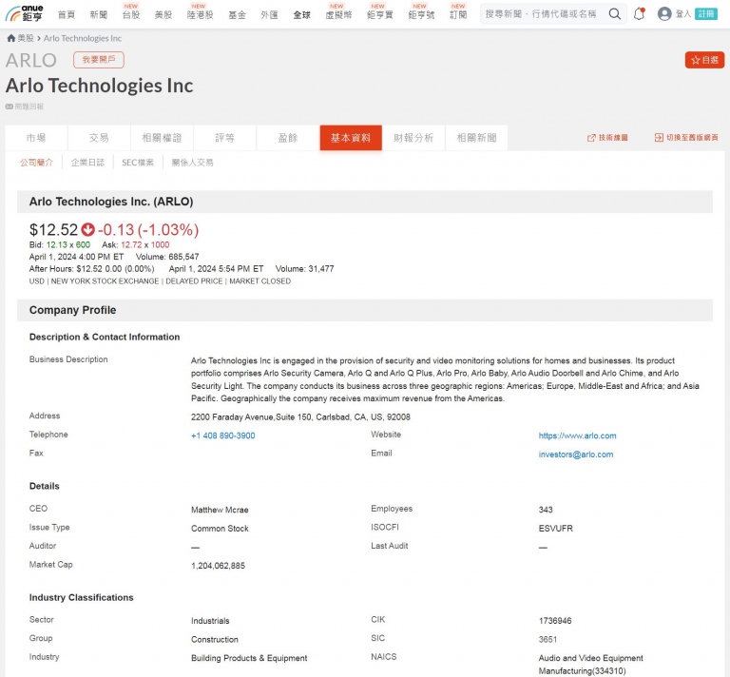
Task: Click the Anue 鉅亨 logo
Action: click(24, 13)
